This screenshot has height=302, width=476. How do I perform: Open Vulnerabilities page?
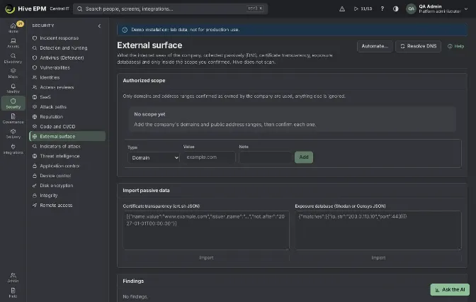[67, 67]
